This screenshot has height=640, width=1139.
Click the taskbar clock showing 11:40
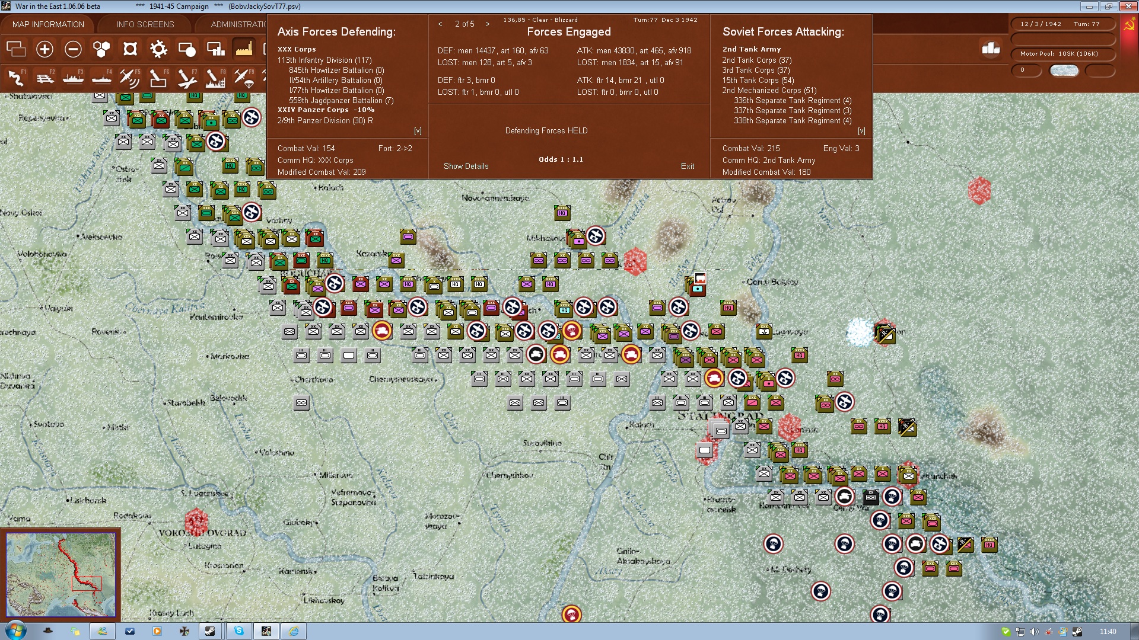pyautogui.click(x=1108, y=632)
